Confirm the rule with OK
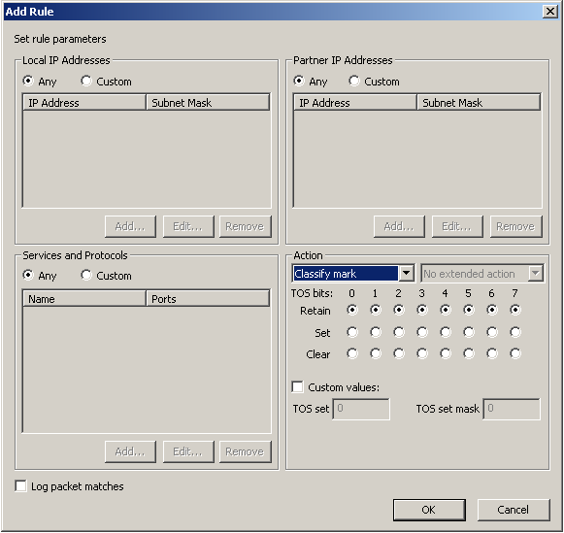The height and width of the screenshot is (533, 564). (429, 510)
